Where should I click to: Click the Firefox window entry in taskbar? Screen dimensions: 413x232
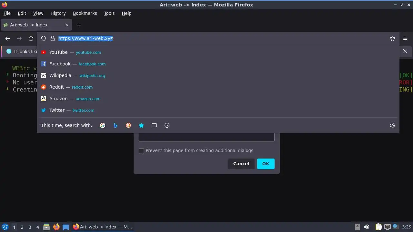tap(103, 227)
